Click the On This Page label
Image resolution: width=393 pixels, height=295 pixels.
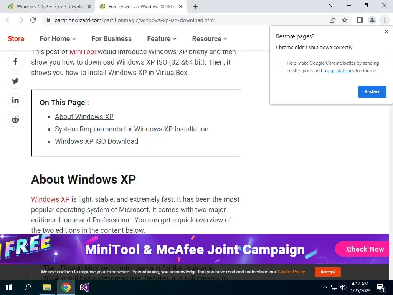[64, 103]
